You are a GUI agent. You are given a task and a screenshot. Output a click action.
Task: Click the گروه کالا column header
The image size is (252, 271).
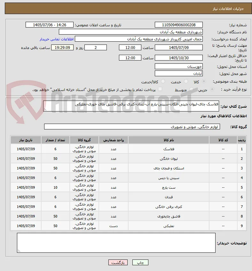[84, 140]
